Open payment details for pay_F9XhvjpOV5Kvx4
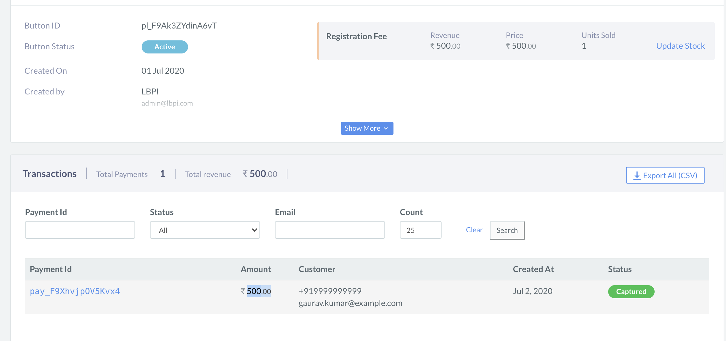Viewport: 726px width, 341px height. click(x=75, y=291)
